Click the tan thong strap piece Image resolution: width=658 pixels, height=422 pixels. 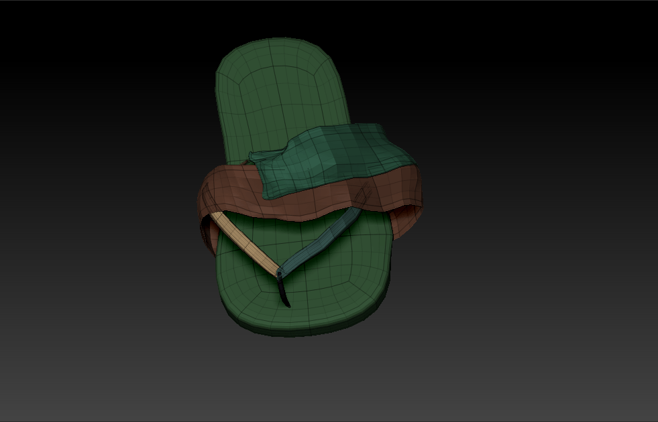[245, 243]
